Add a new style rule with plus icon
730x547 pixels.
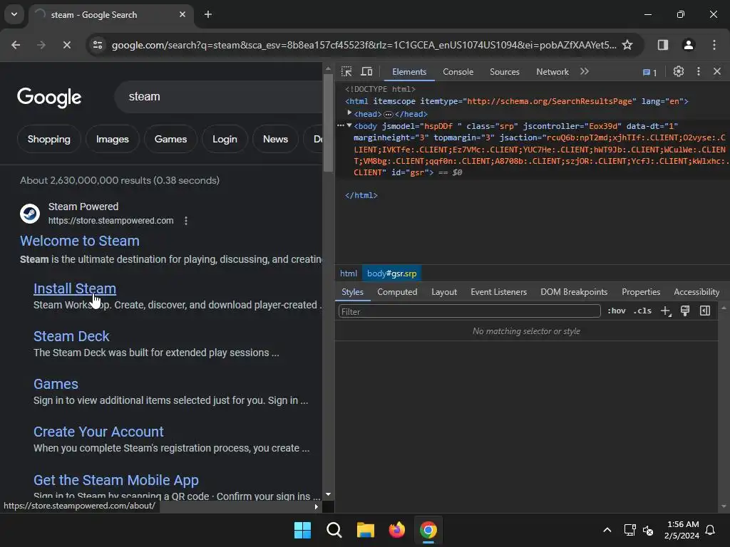coord(666,311)
